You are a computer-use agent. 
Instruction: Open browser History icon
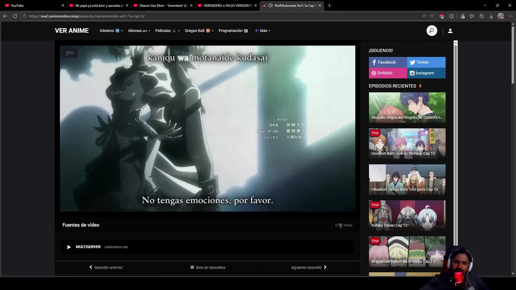482,16
